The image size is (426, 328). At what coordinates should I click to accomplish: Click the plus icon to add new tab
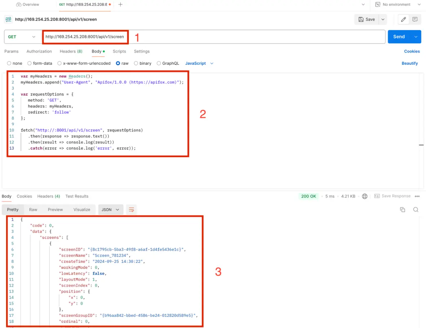120,4
